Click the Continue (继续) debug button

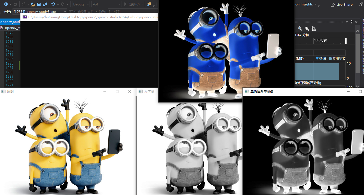[x=132, y=4]
